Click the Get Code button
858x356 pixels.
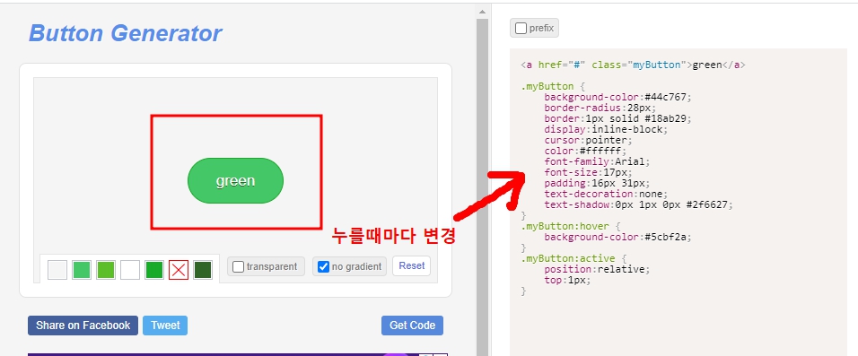click(412, 326)
